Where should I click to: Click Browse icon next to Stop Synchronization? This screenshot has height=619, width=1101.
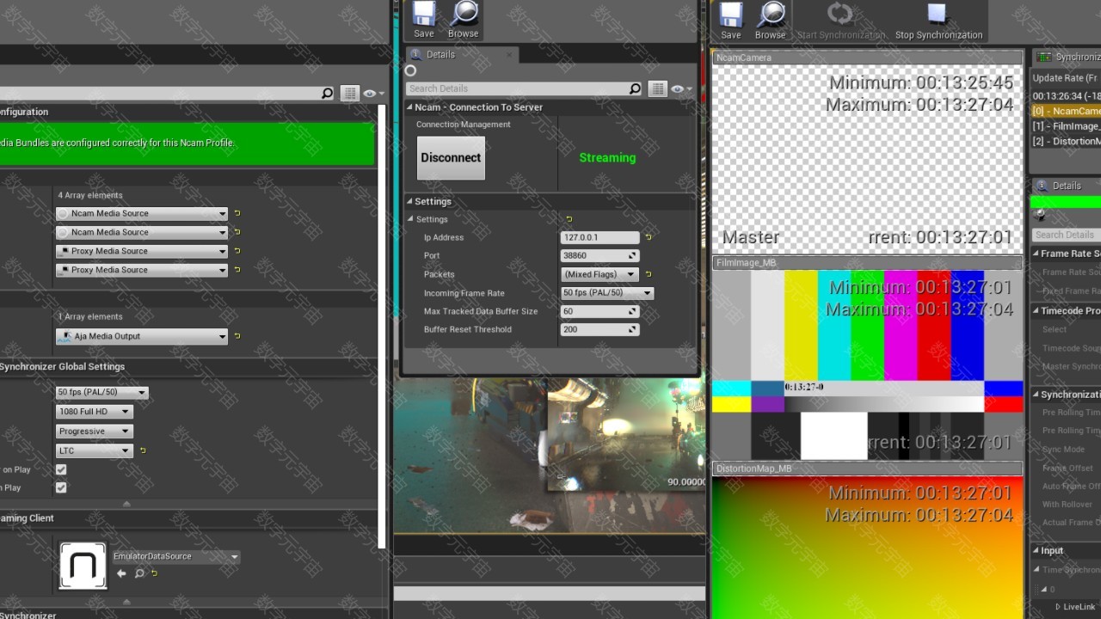click(770, 15)
